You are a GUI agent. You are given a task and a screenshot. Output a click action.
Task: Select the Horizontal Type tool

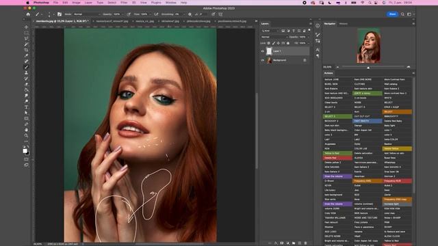click(26, 107)
